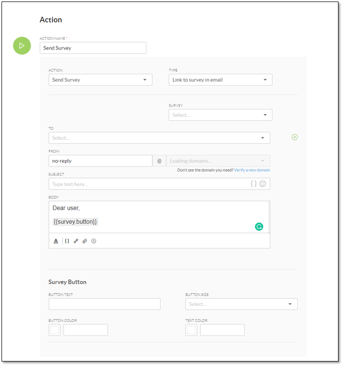The image size is (343, 366).
Task: Insert variable from Body toolbar braces
Action: point(67,241)
